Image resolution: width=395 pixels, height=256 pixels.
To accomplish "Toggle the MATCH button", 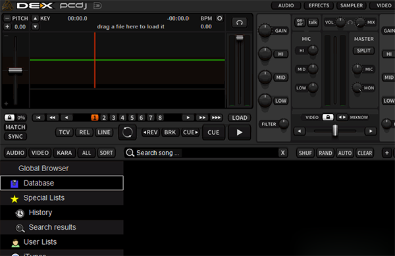I will (x=15, y=127).
